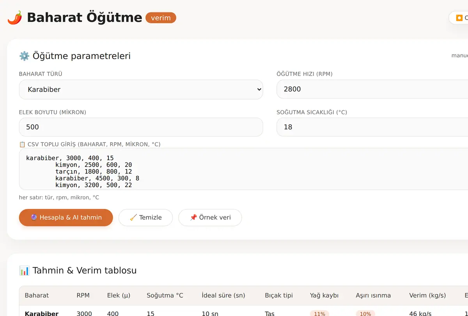Viewport: 468px width, 316px height.
Task: Click the Öğütme parametreleri heading
Action: coord(82,56)
